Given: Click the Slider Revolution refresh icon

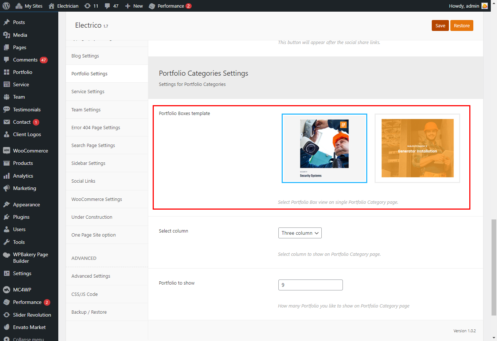Looking at the screenshot, I should coord(6,315).
